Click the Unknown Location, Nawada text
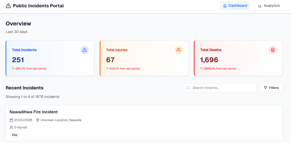 click(x=61, y=120)
